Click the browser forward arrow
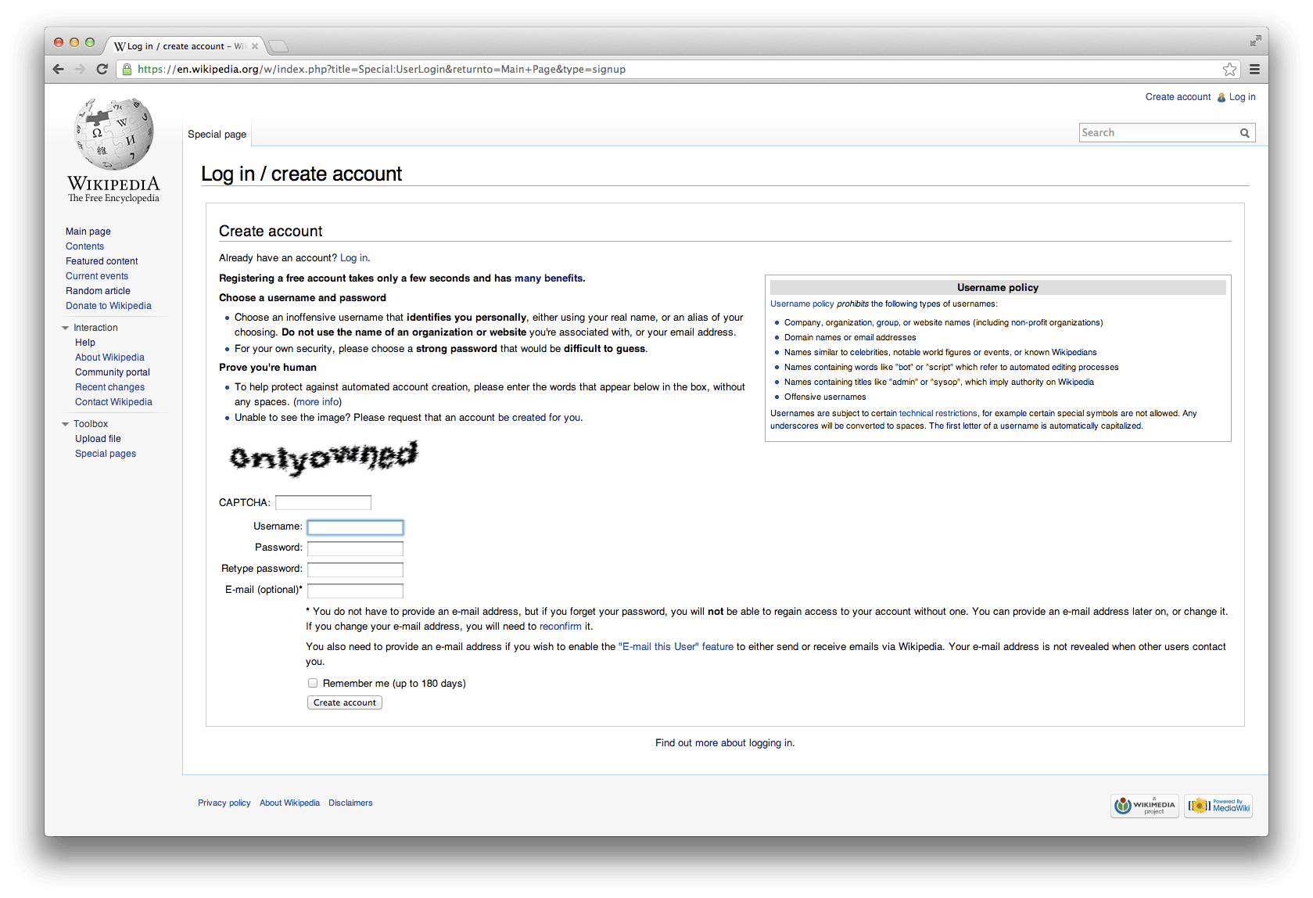1313x898 pixels. point(80,69)
